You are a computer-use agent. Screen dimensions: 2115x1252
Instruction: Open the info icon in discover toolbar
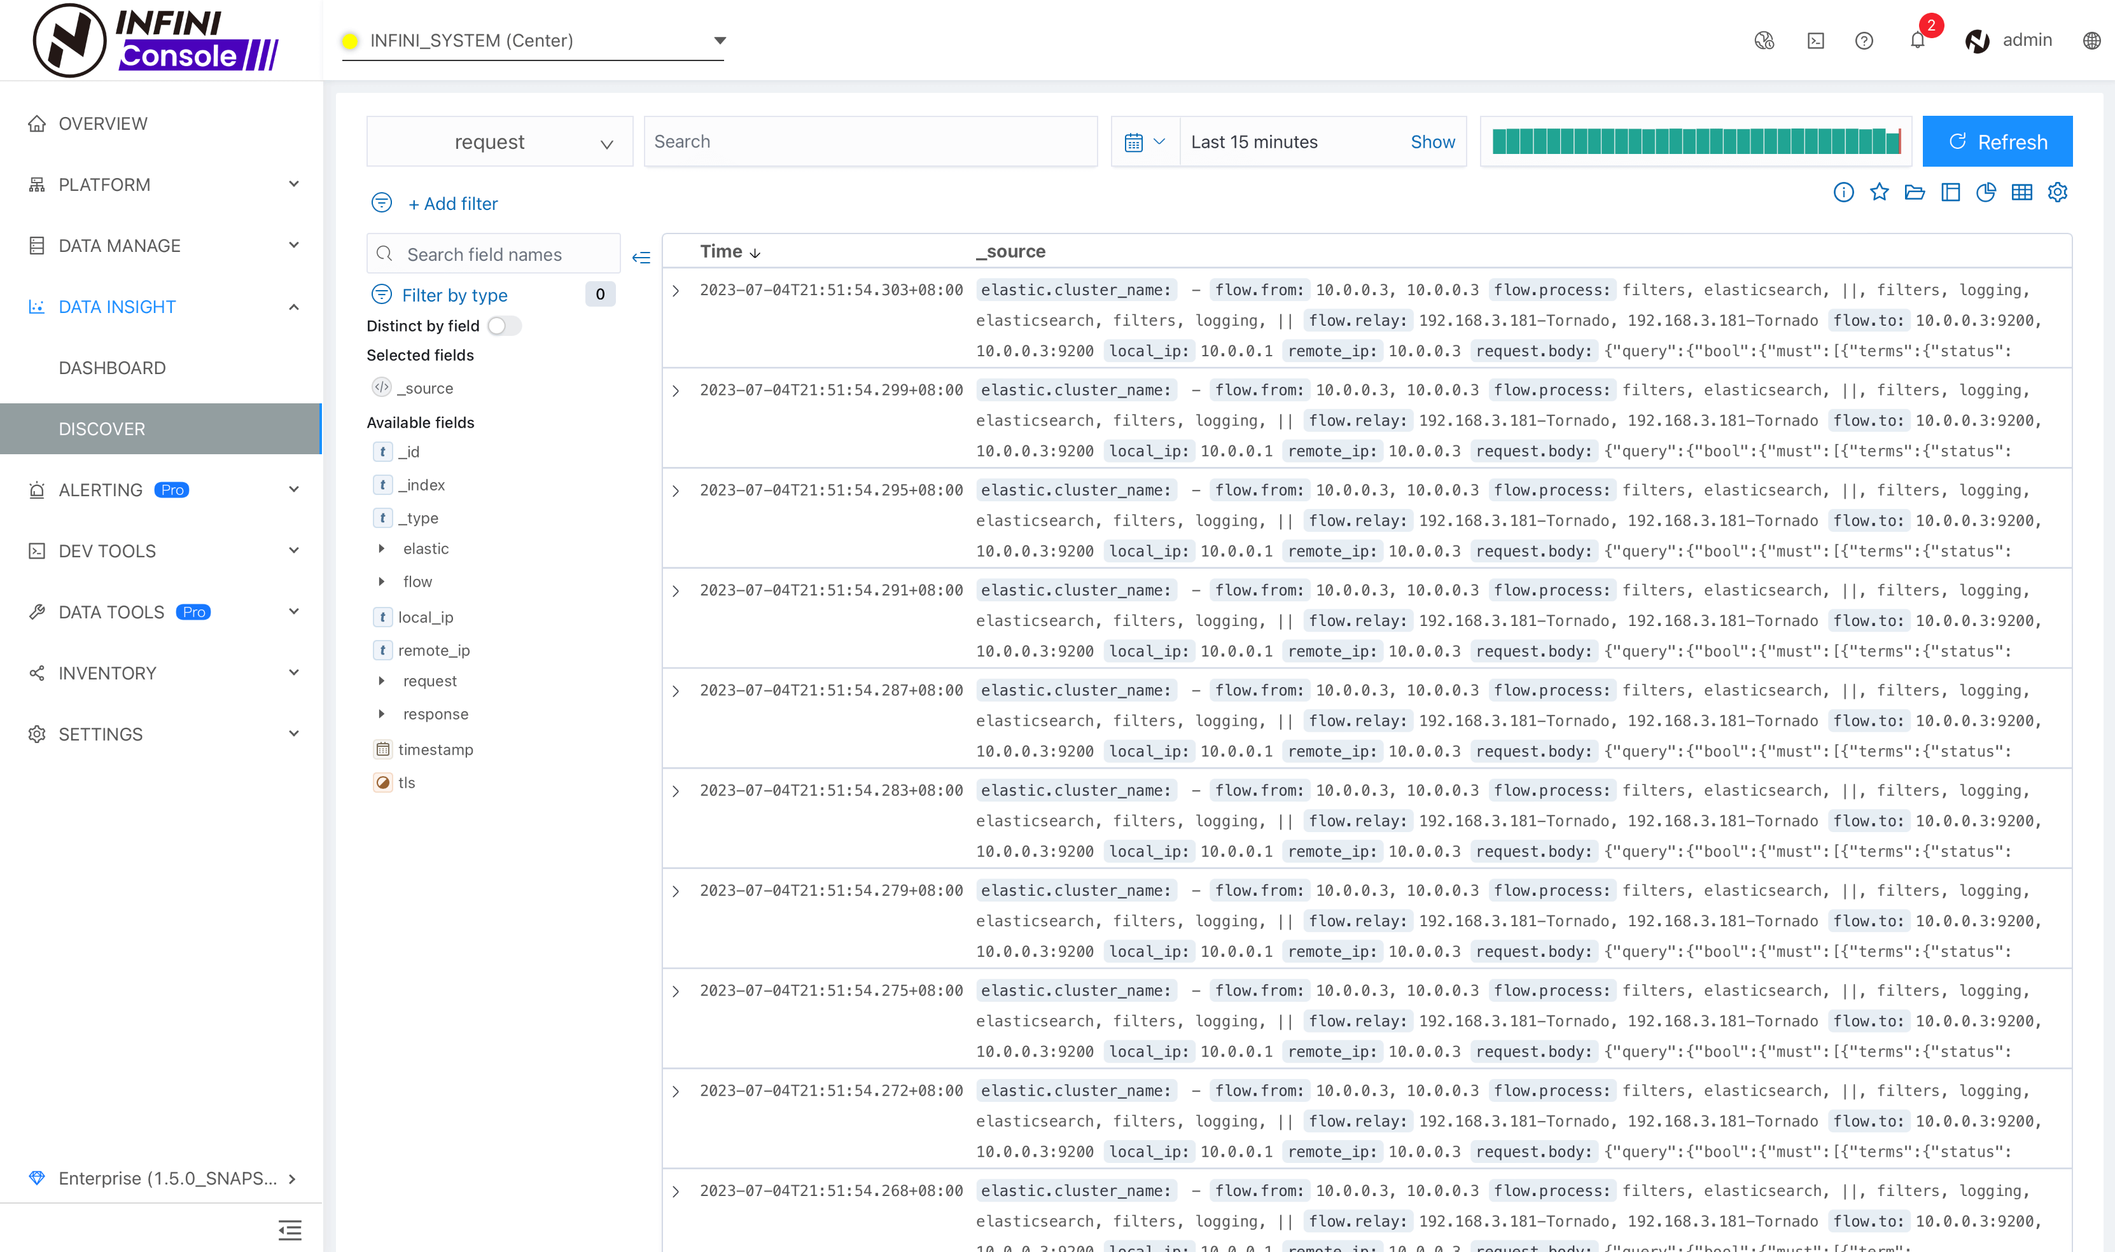coord(1843,192)
